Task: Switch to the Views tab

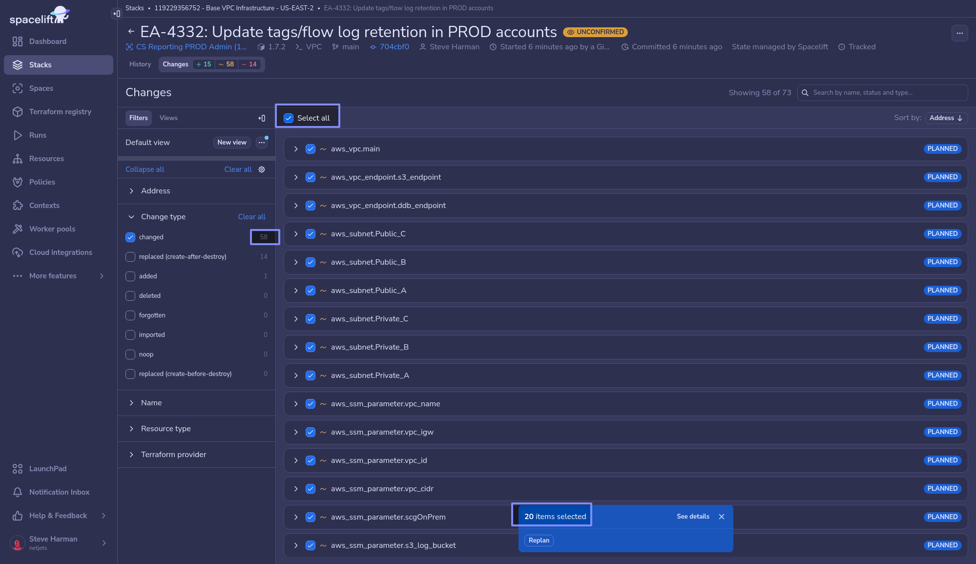Action: [x=168, y=118]
